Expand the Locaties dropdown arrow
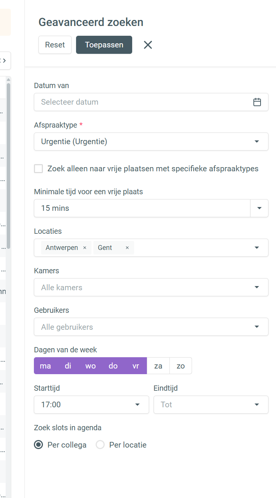This screenshot has height=498, width=276. (x=257, y=248)
